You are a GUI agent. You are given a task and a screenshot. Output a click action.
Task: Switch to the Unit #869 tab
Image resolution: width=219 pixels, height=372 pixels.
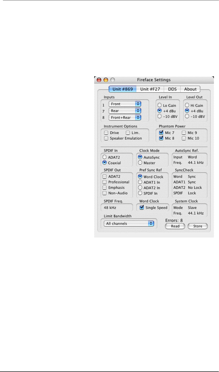tap(123, 89)
